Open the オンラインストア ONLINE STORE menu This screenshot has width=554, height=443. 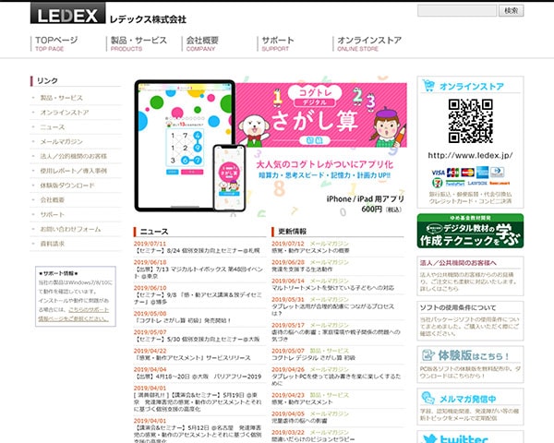pyautogui.click(x=369, y=43)
